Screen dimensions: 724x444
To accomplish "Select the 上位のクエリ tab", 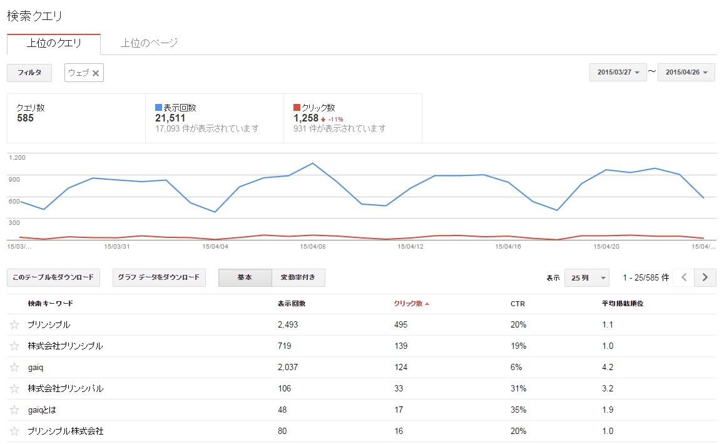I will 54,43.
